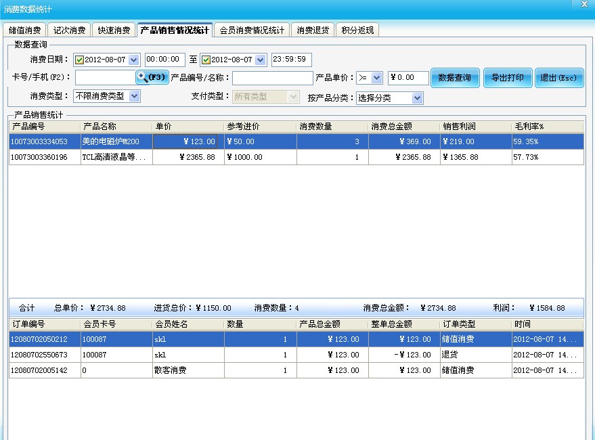Expand the 产品单价 comparison operator dropdown

coord(377,78)
